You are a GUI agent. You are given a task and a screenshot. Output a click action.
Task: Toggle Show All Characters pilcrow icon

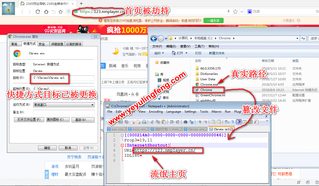pyautogui.click(x=233, y=122)
